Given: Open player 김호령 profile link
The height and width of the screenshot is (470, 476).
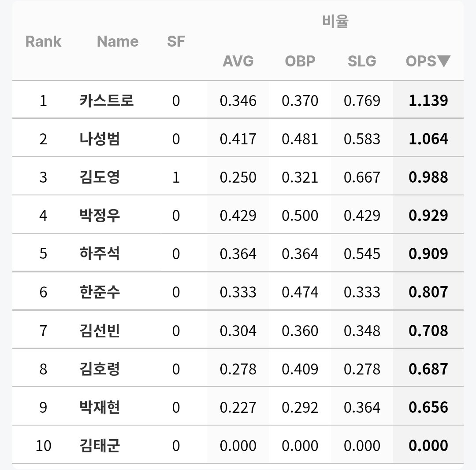Looking at the screenshot, I should coord(100,369).
